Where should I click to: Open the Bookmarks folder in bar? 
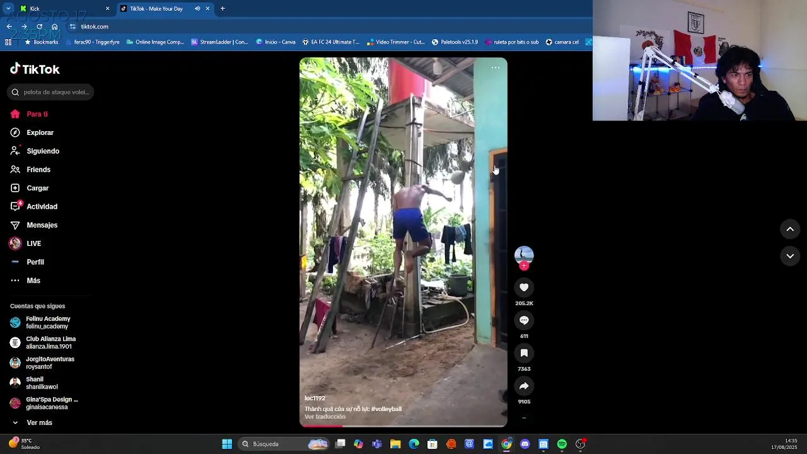point(41,42)
